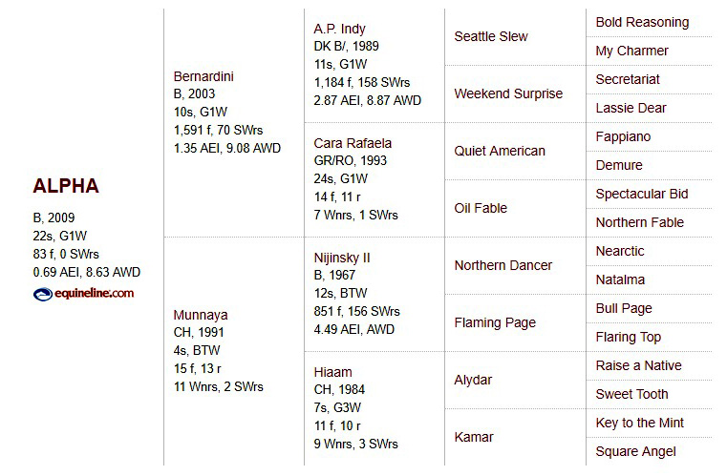Select Alydar in the third generation
The width and height of the screenshot is (727, 476).
[473, 380]
